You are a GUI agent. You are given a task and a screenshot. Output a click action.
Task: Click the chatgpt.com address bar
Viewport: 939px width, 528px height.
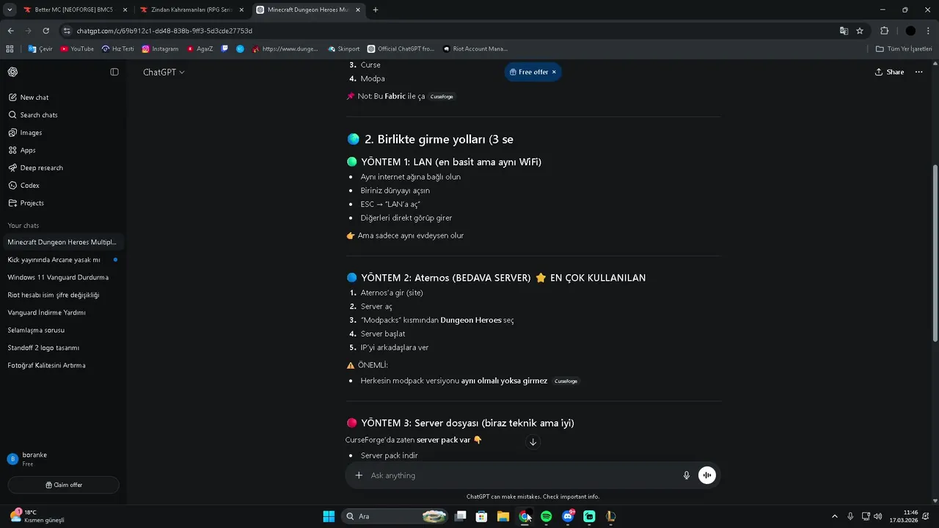pos(447,31)
